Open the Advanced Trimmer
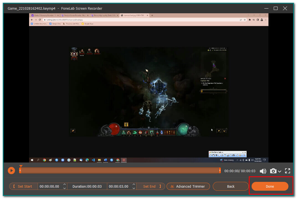297x199 pixels. (x=188, y=186)
